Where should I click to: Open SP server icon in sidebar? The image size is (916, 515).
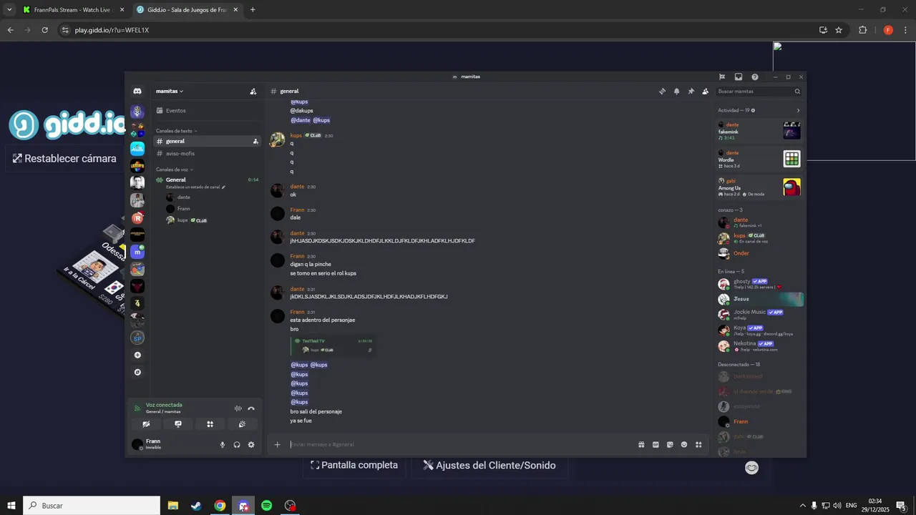[x=137, y=338]
